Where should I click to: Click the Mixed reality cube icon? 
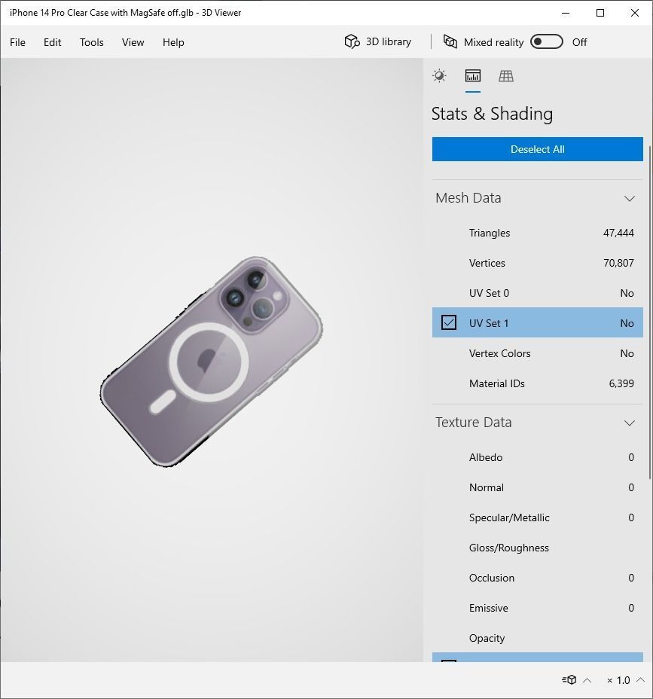click(450, 42)
